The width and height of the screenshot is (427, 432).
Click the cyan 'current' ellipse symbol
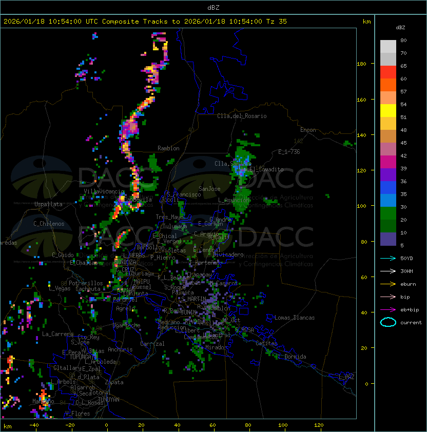click(x=388, y=322)
